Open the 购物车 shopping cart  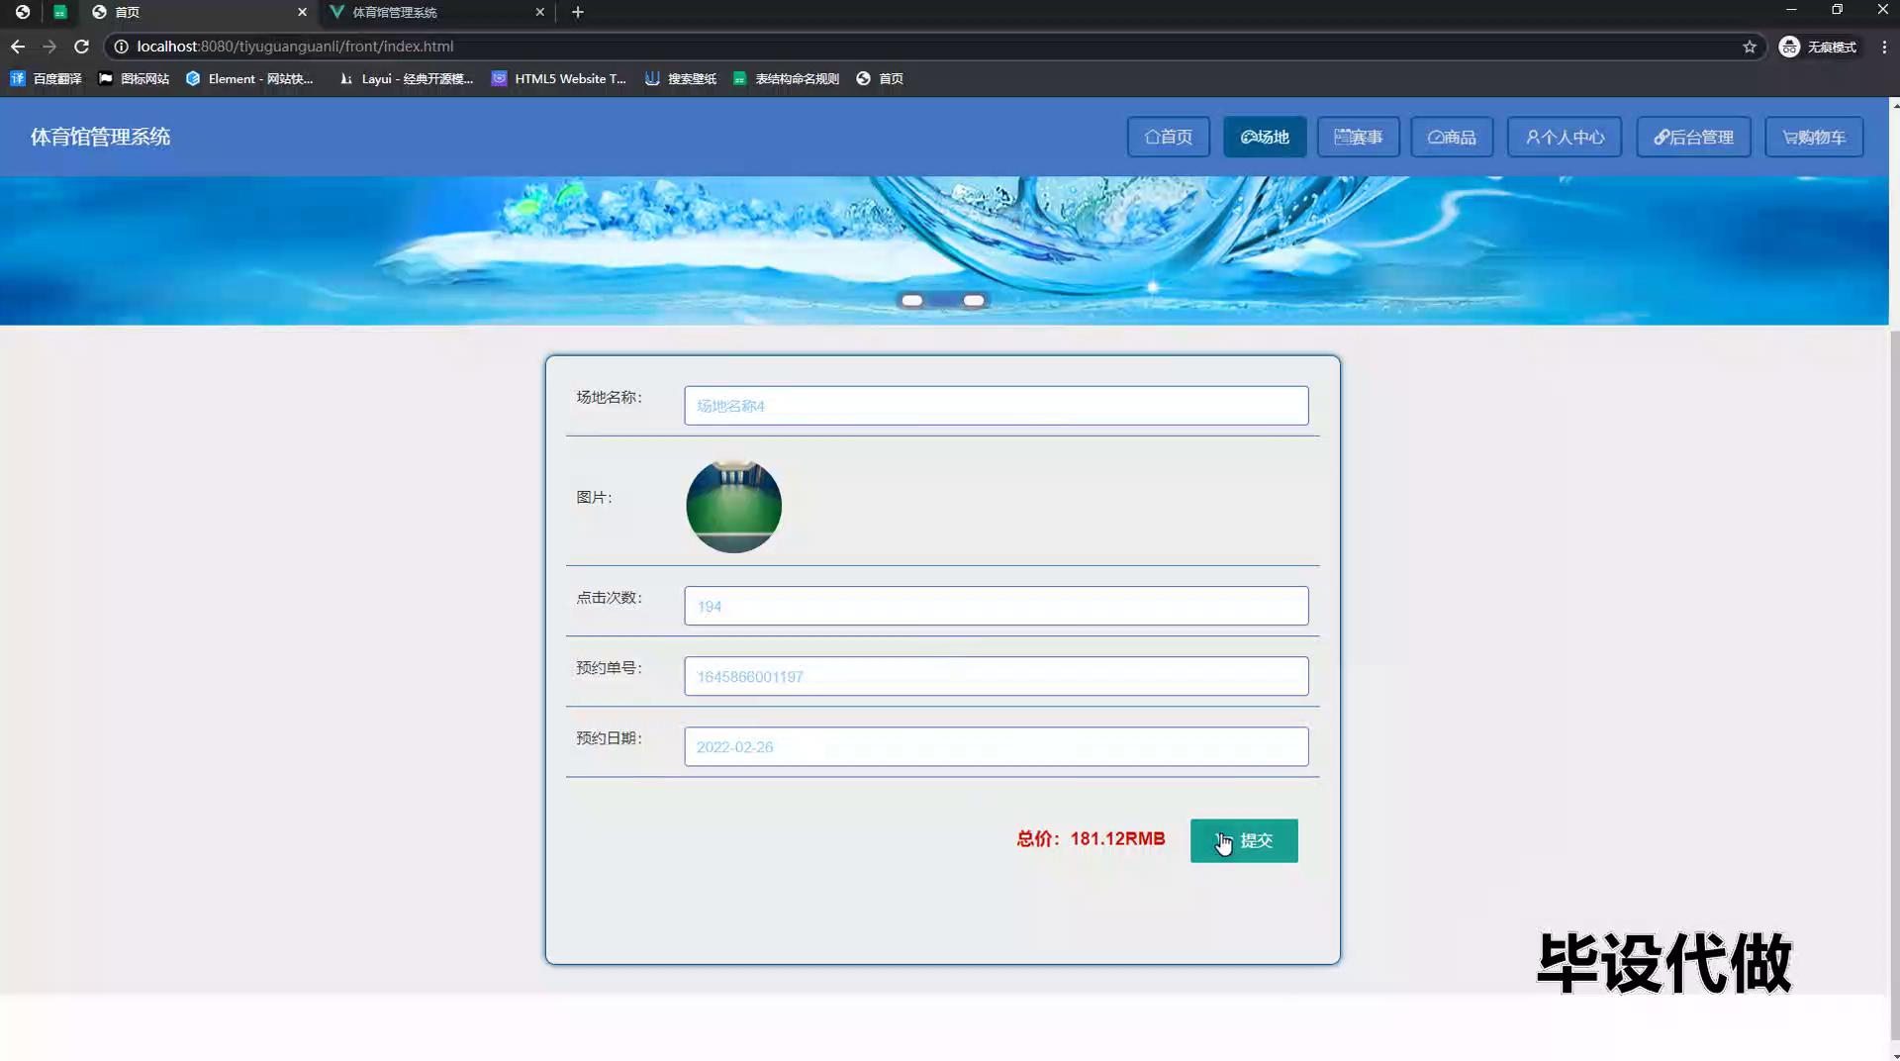click(x=1813, y=137)
